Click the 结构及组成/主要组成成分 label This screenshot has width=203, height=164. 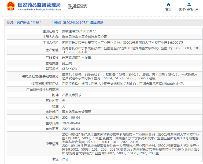(x=40, y=76)
